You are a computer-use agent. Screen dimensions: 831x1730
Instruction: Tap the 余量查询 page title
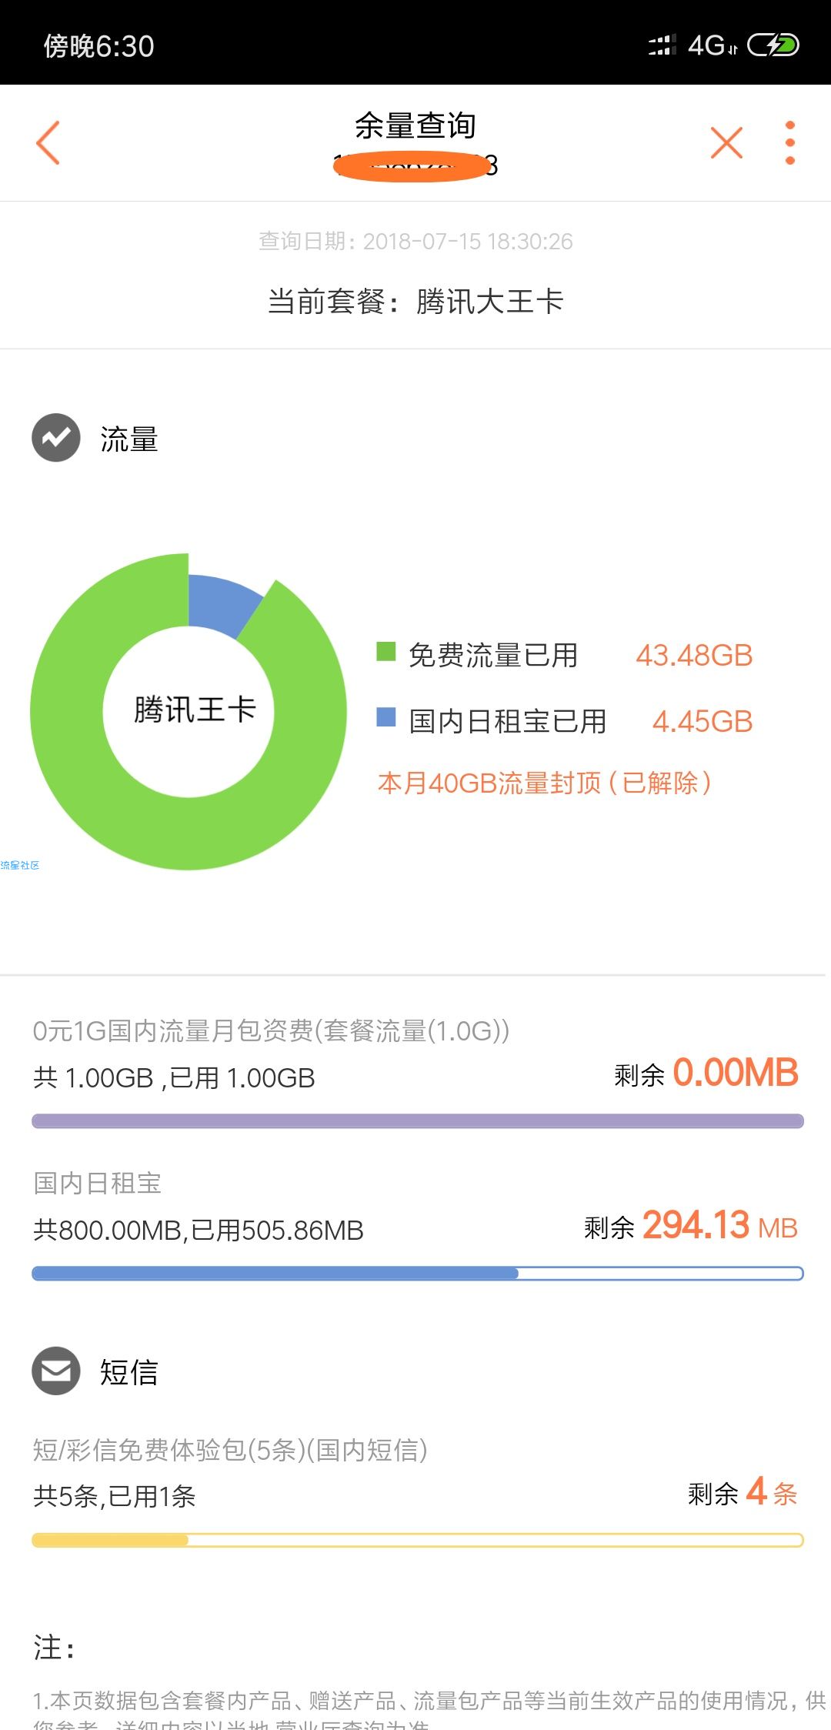click(415, 125)
